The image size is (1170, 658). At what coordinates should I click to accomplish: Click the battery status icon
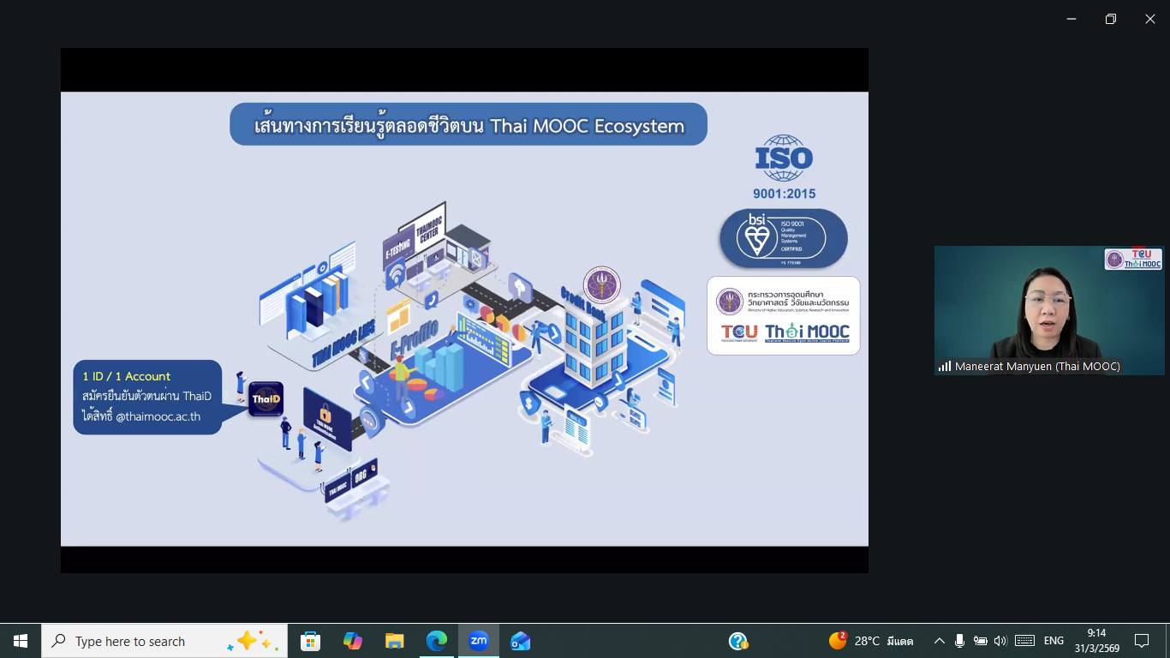pyautogui.click(x=980, y=641)
